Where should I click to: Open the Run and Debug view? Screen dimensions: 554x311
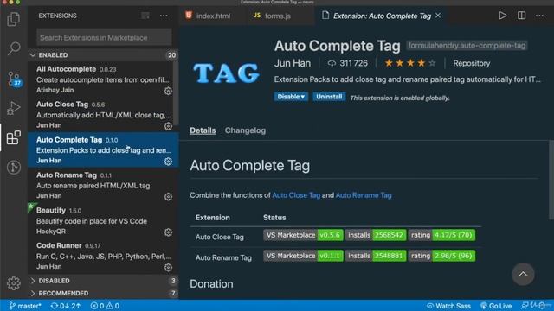(14, 108)
